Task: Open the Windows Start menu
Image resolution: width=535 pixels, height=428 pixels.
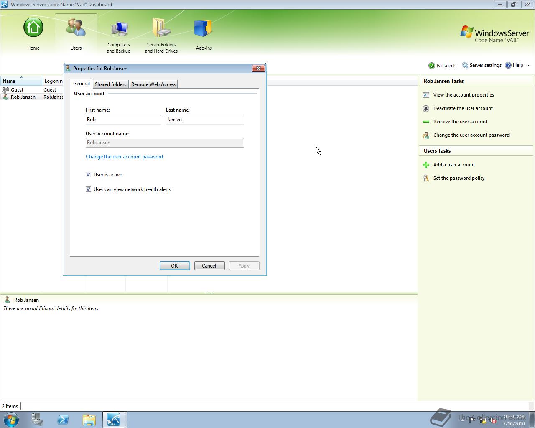Action: [11, 419]
